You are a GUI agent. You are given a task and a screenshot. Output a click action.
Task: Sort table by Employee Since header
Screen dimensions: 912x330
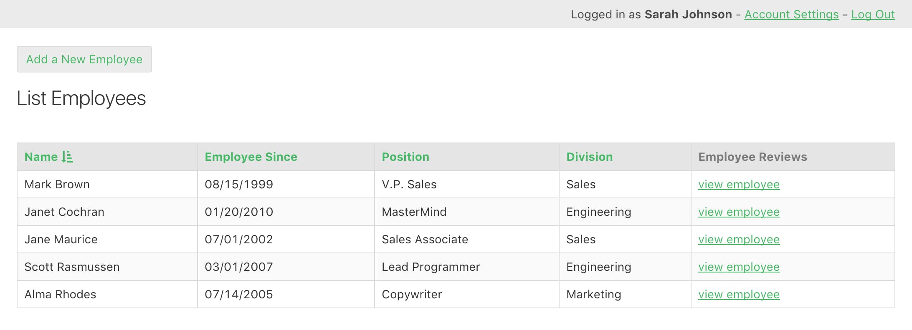click(251, 157)
